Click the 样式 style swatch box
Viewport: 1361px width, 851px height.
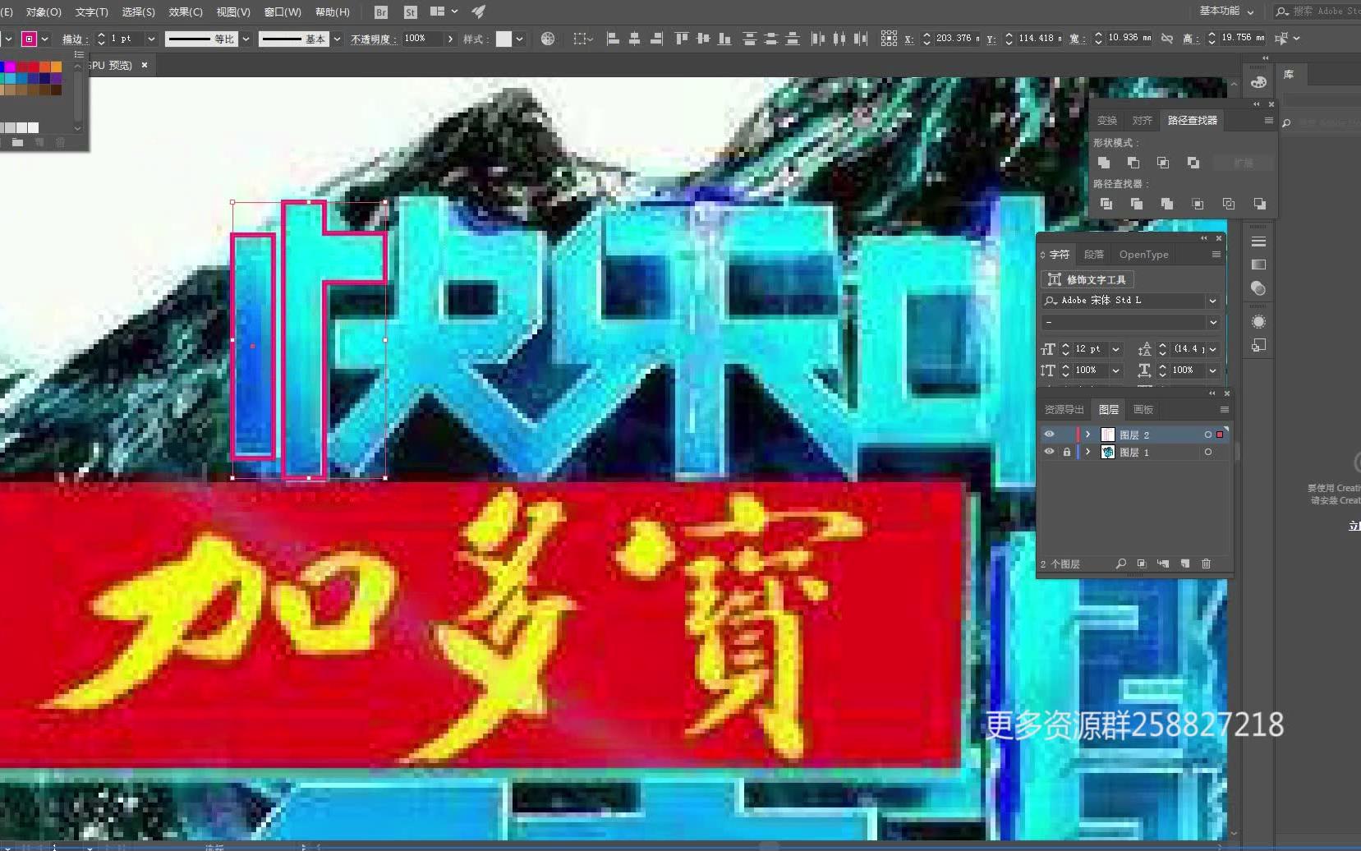pyautogui.click(x=503, y=39)
